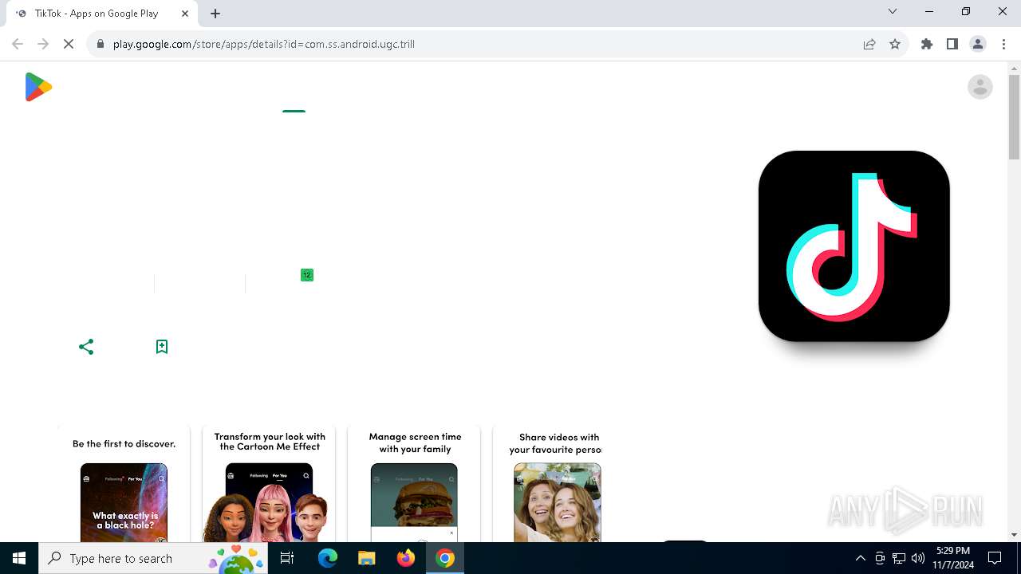Add TikTok to wishlist with bookmark icon
This screenshot has width=1021, height=574.
pos(162,347)
